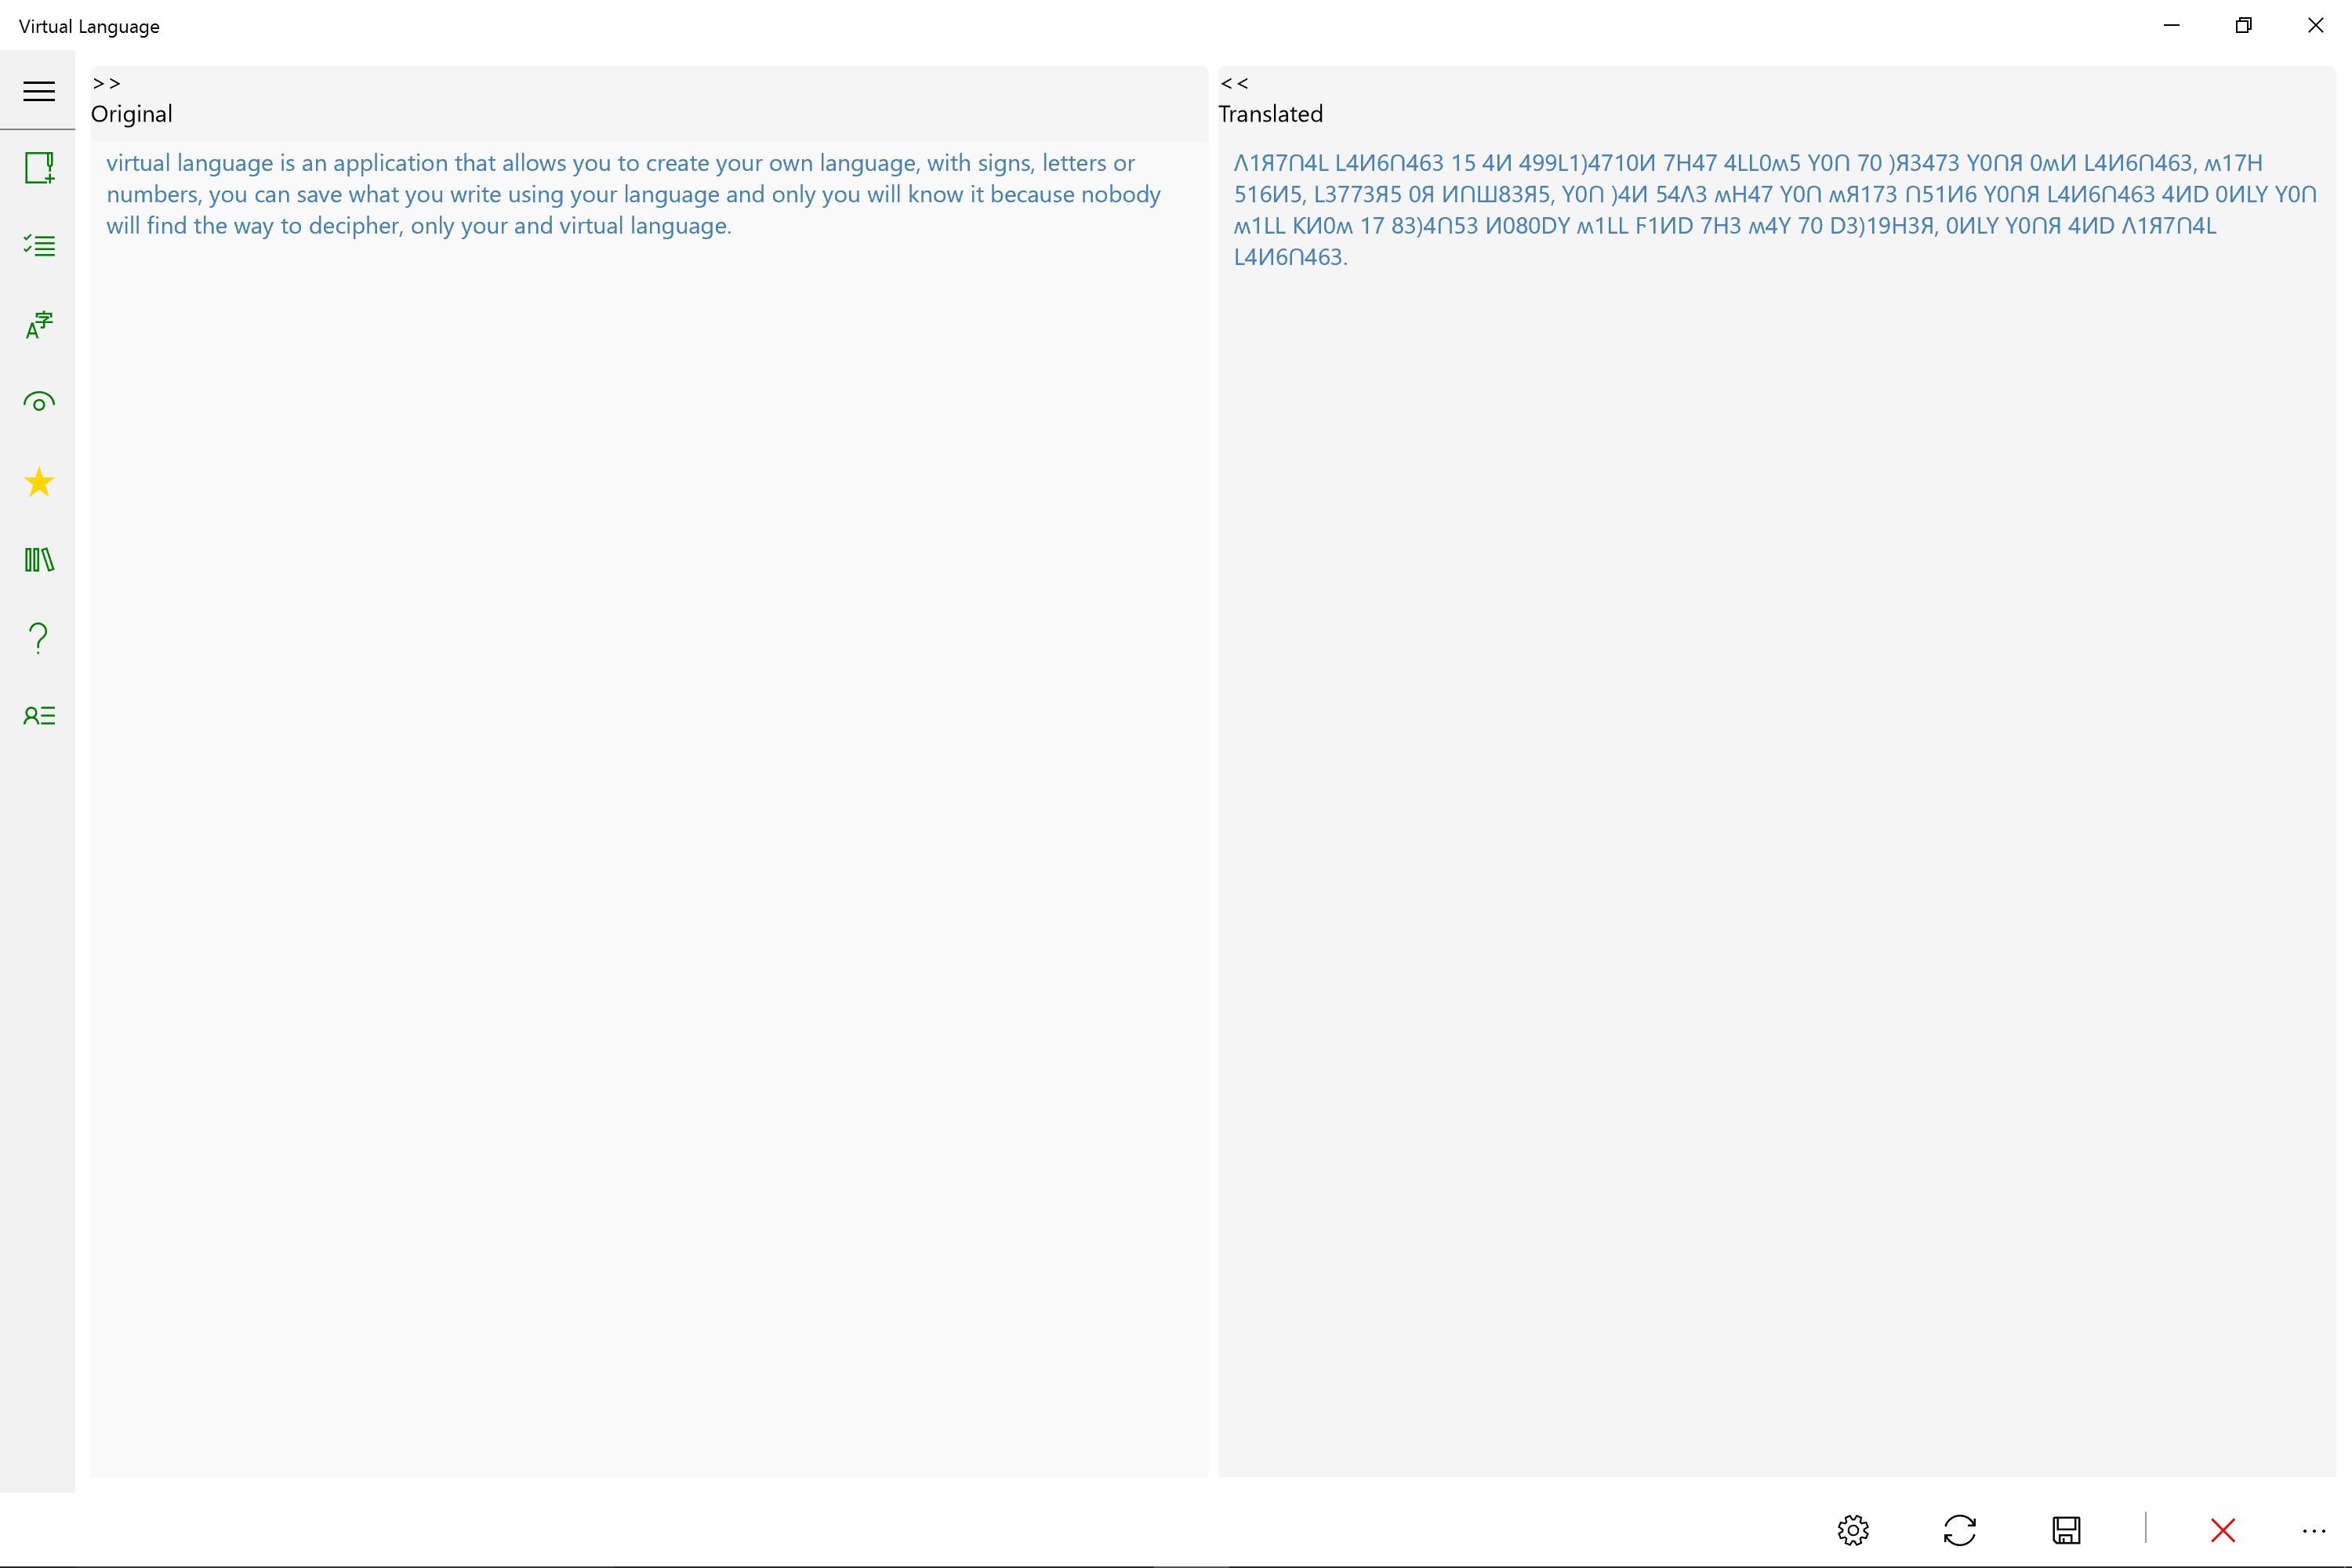Screen dimensions: 2352x1568
Task: Click the Original panel header label
Action: tap(132, 114)
